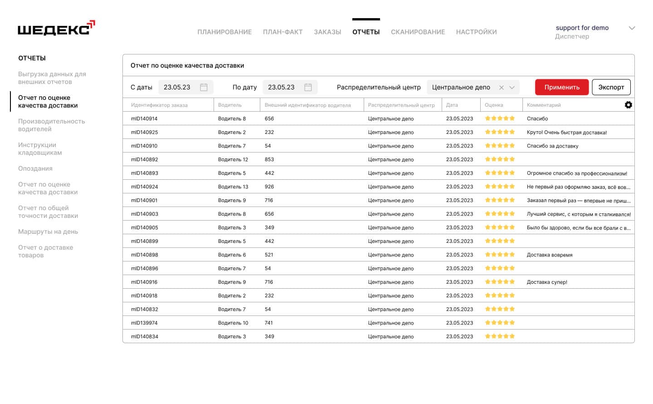Screen dimensions: 653x404
Task: Select the active Отчет по оценке качества доставки item
Action: point(48,101)
